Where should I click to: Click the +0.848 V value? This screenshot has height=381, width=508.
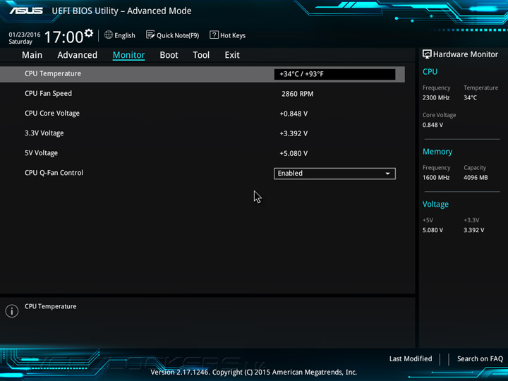[294, 114]
